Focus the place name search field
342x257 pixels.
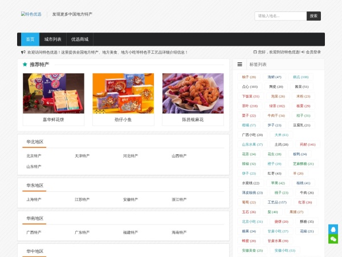click(x=280, y=16)
